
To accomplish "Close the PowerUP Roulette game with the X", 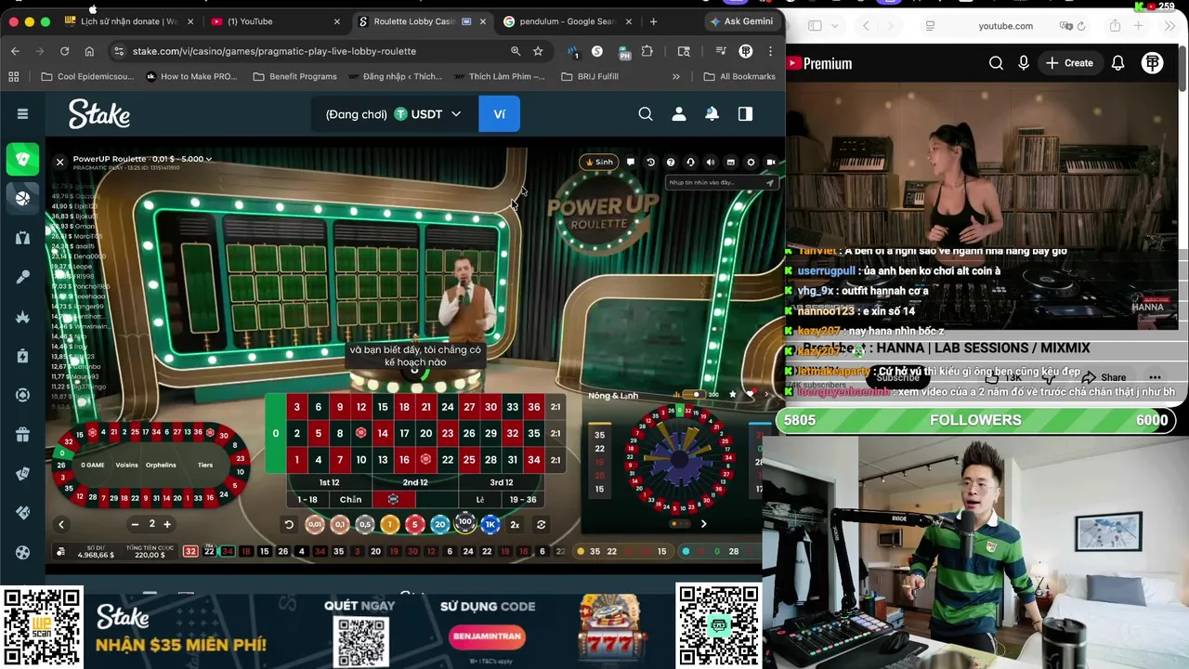I will point(59,162).
